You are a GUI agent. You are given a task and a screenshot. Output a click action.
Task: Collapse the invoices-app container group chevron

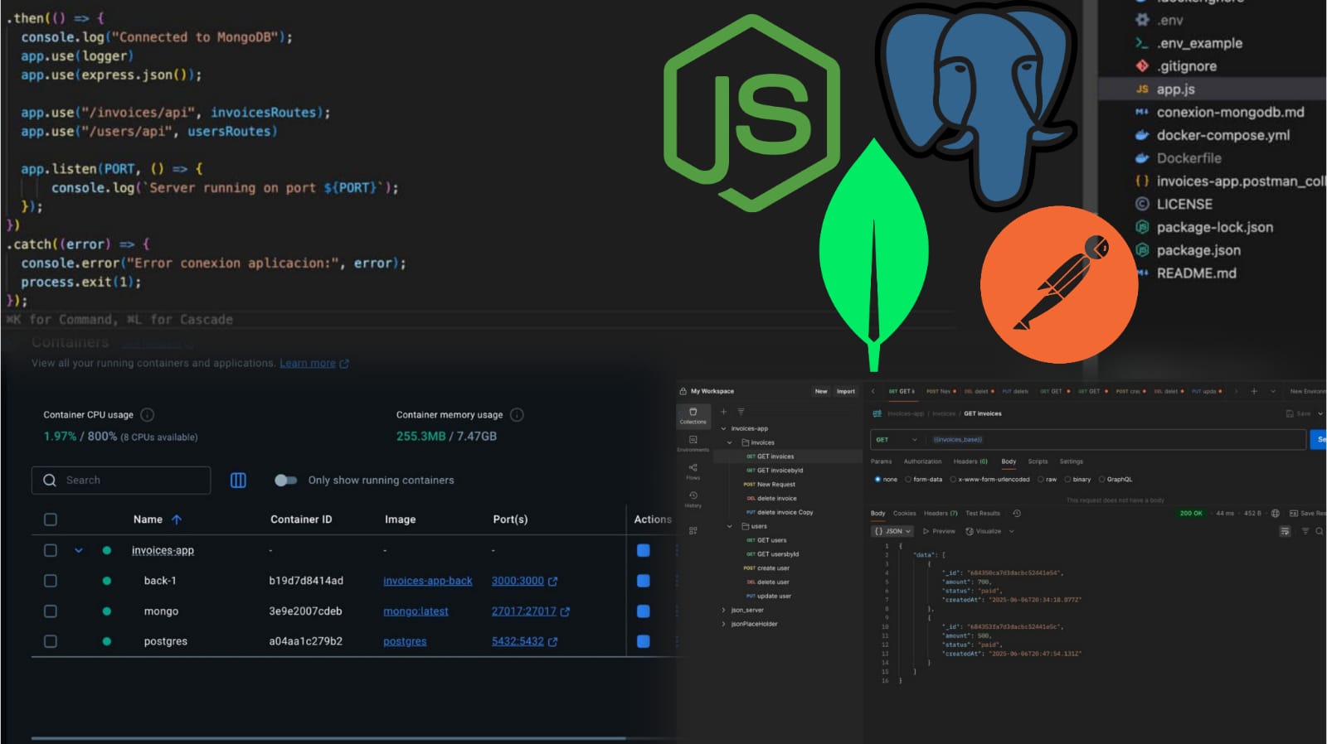[79, 550]
